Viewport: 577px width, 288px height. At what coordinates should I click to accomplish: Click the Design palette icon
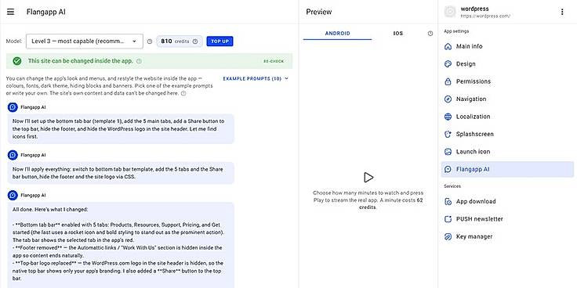[448, 64]
